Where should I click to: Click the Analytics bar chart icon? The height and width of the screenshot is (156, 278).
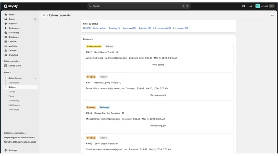pos(6,55)
